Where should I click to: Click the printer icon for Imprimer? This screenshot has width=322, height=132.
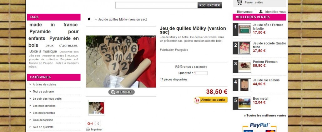88,129
